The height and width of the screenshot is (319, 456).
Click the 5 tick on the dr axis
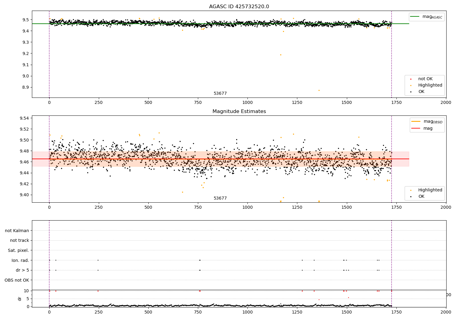click(x=28, y=299)
